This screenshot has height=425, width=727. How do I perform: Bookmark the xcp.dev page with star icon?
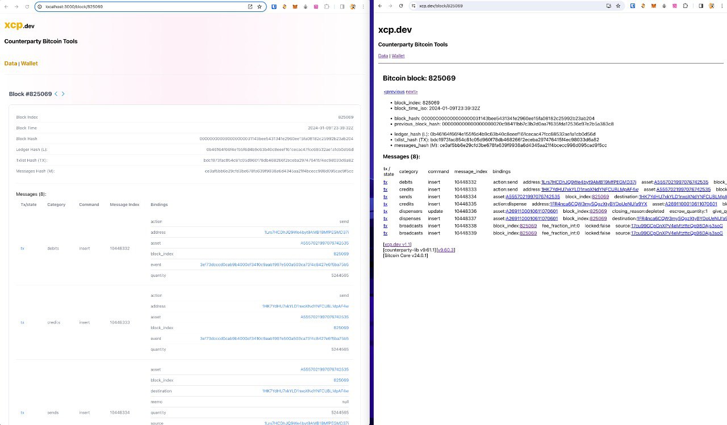pos(618,6)
